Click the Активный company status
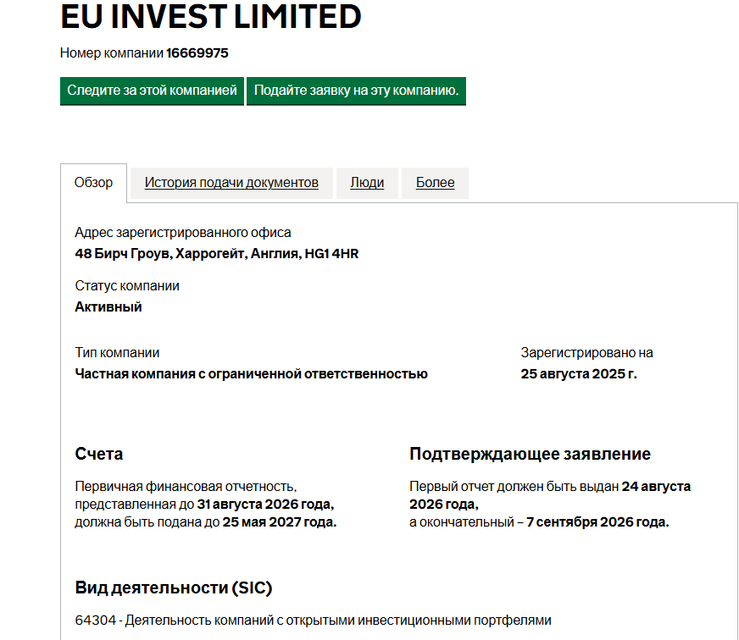Screen dimensions: 739x640 pos(108,306)
